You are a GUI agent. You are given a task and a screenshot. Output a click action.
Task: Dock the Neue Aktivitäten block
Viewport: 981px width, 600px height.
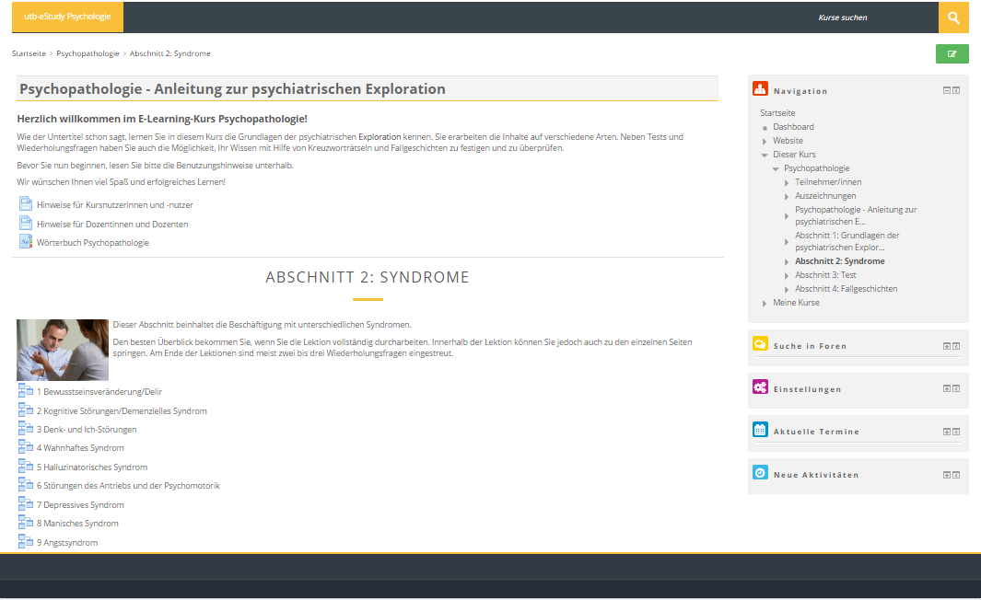click(x=957, y=475)
